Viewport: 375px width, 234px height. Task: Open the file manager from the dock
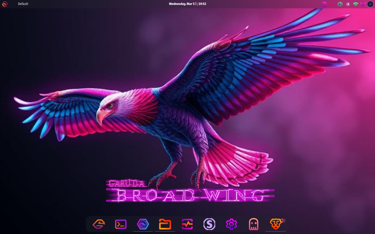[x=165, y=224]
